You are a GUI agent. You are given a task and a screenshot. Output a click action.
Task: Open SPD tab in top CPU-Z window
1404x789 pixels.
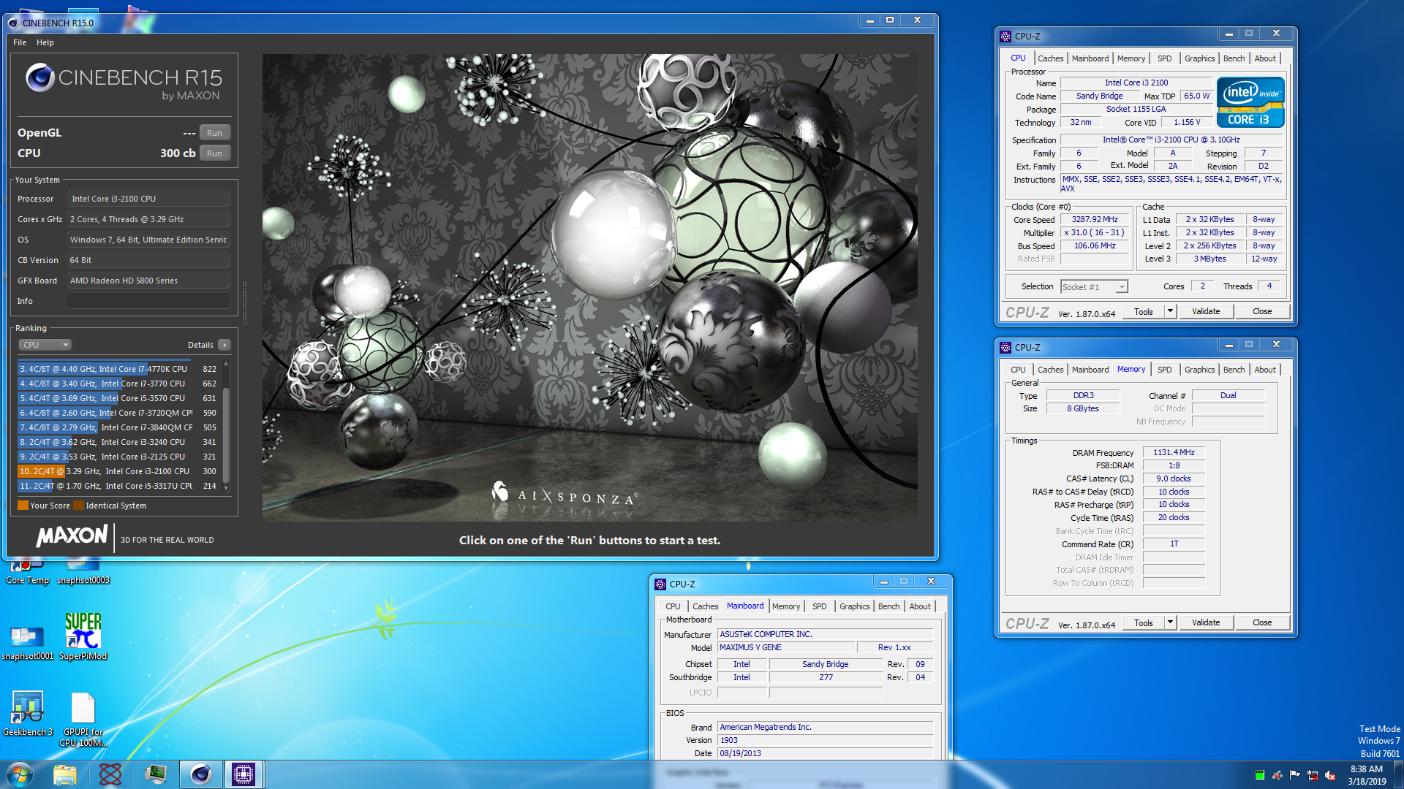(x=1164, y=58)
